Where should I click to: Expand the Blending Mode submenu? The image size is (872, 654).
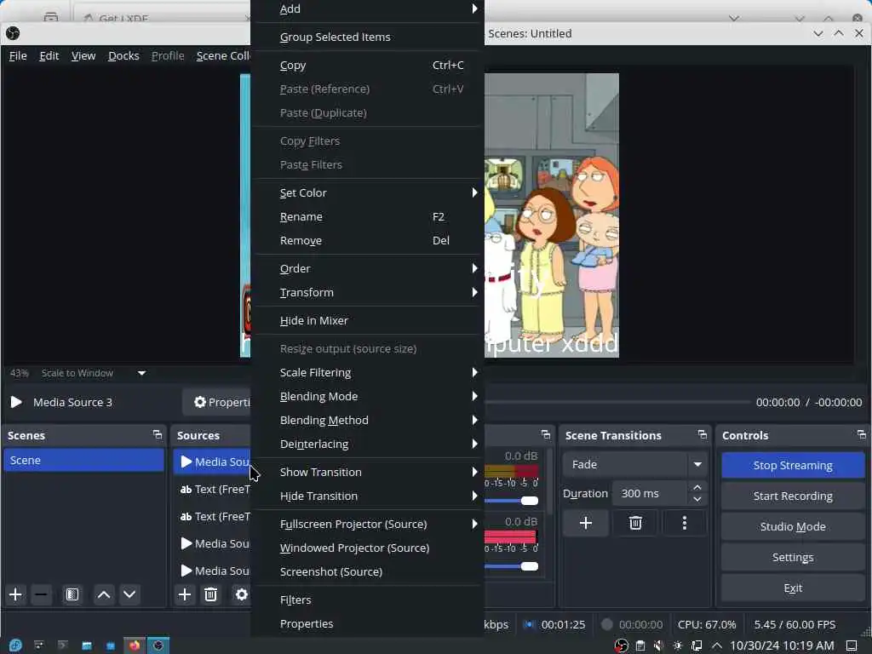click(367, 396)
